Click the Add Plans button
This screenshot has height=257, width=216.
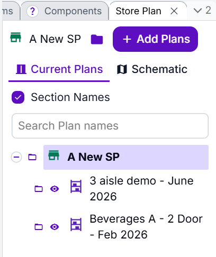tap(155, 39)
